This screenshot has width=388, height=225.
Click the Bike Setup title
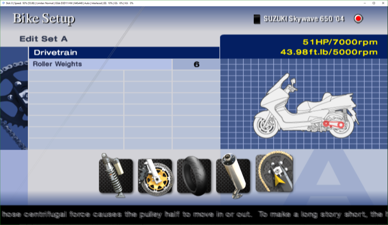click(x=44, y=19)
